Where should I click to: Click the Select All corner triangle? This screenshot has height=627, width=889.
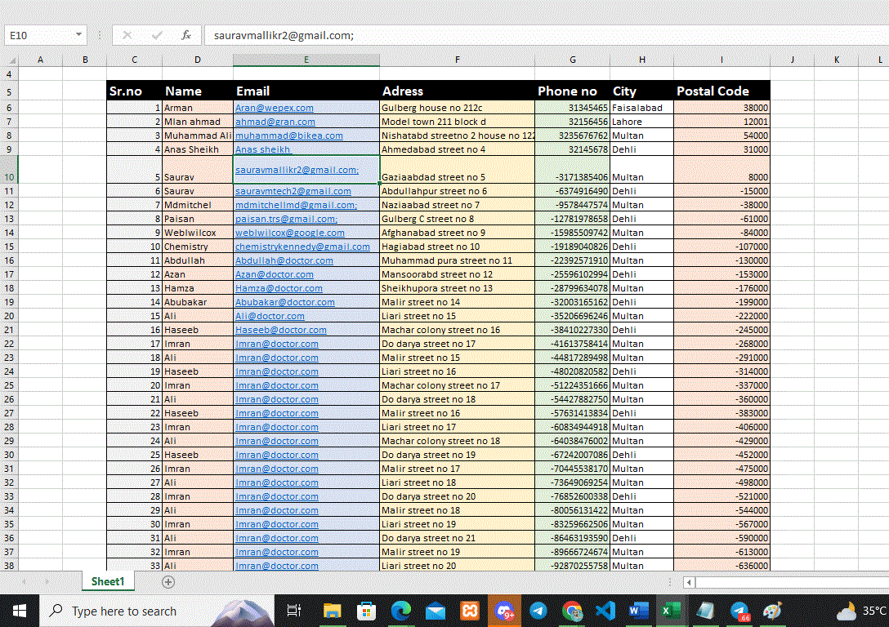pyautogui.click(x=10, y=60)
